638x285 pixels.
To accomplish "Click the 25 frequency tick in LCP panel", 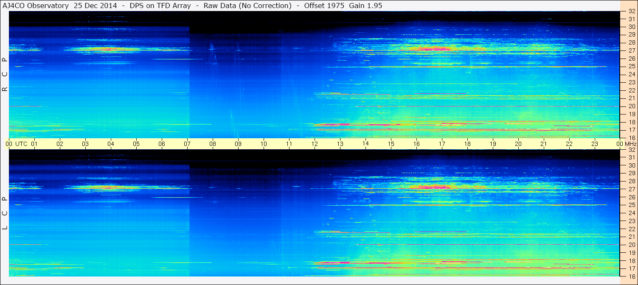I will click(x=632, y=205).
